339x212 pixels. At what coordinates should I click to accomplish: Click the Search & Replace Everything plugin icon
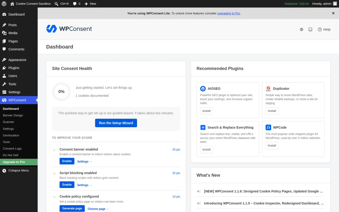203,127
